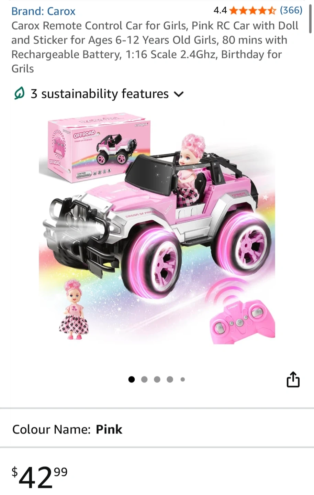Click the Colour Name Pink row

[157, 429]
